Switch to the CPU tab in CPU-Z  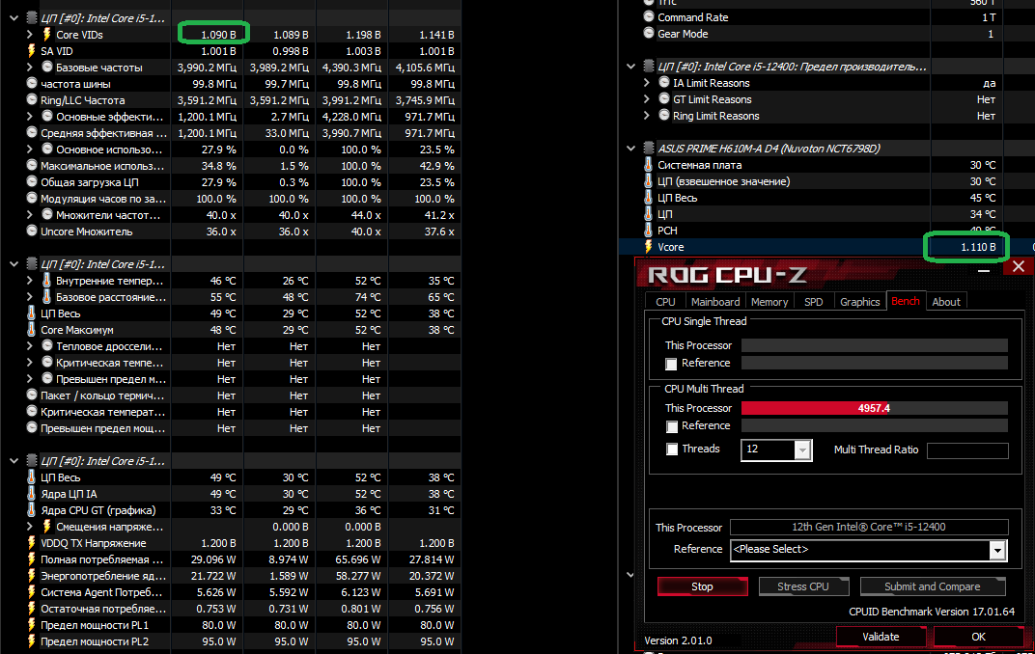[x=664, y=301]
